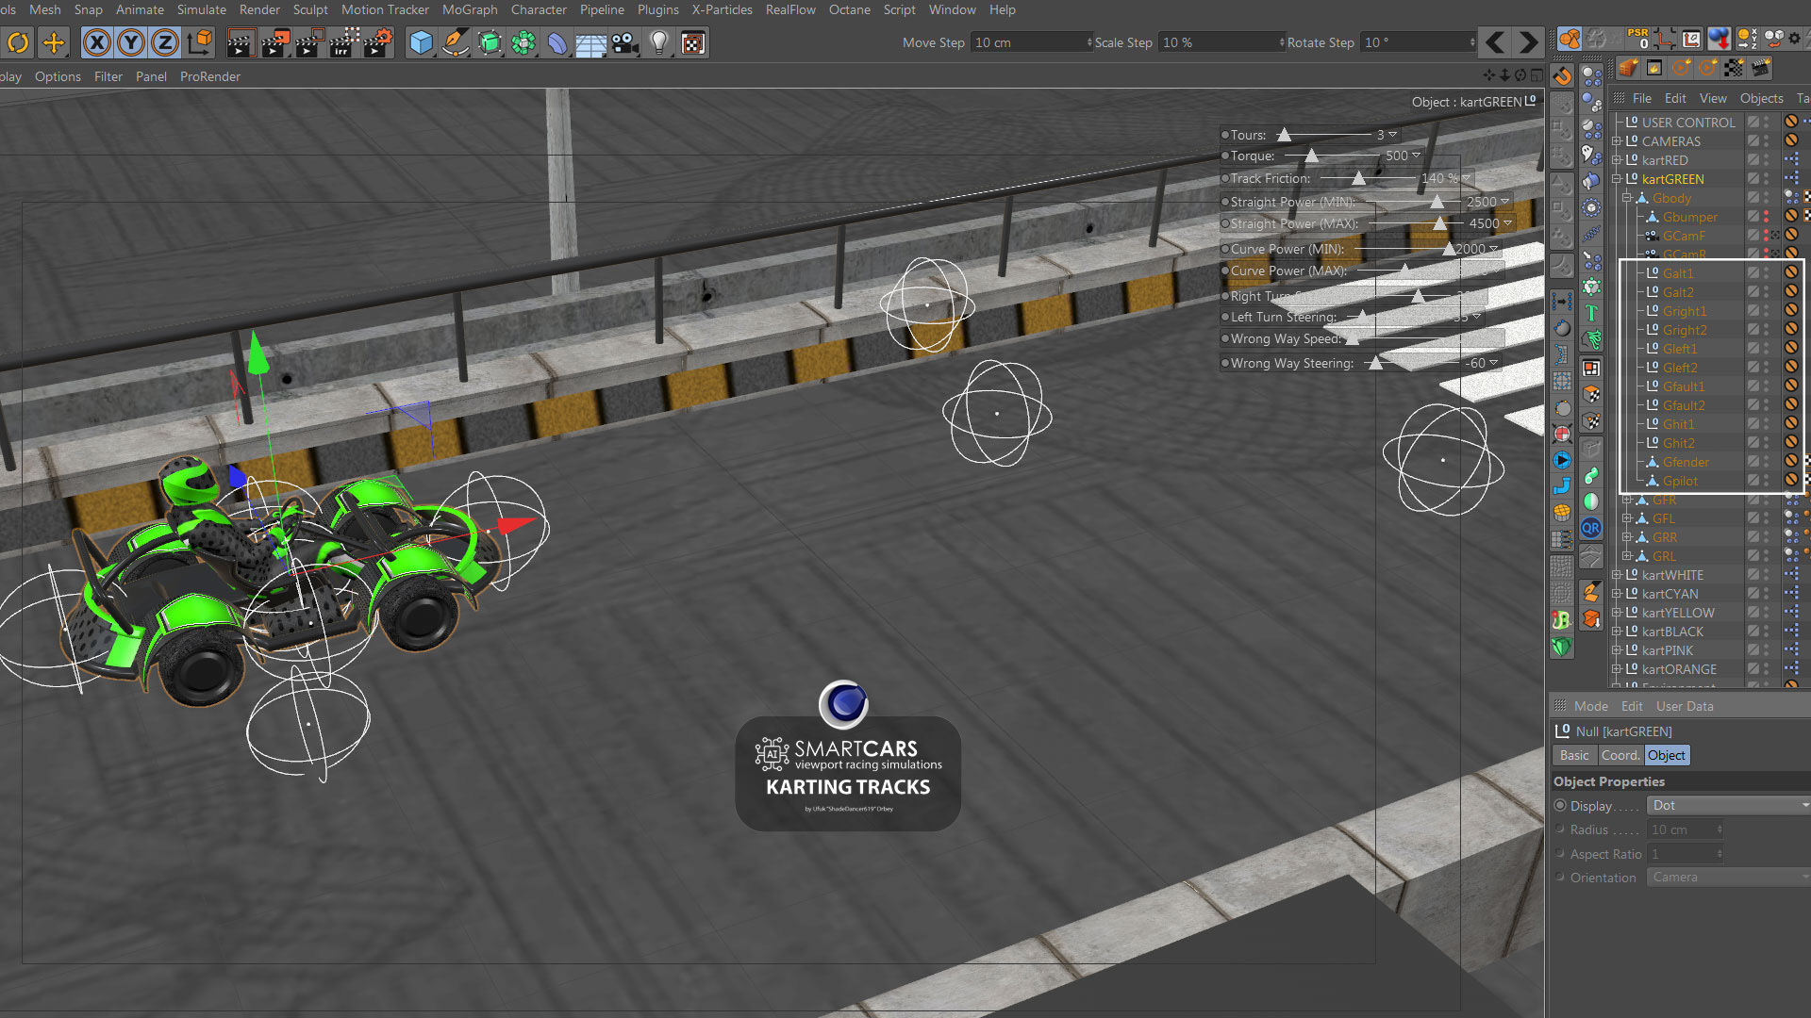Add a Camera object from toolbar
This screenshot has height=1018, width=1811.
pyautogui.click(x=623, y=42)
